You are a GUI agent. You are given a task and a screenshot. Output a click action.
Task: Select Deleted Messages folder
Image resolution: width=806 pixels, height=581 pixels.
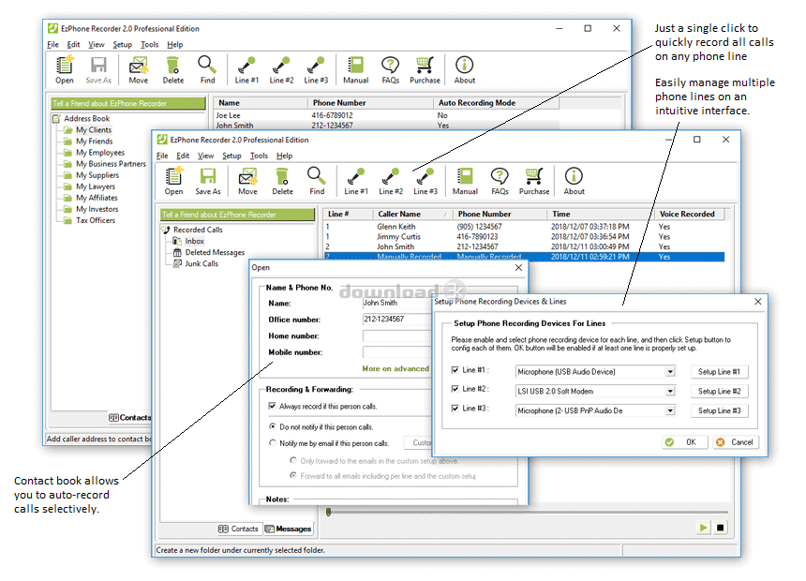click(215, 252)
